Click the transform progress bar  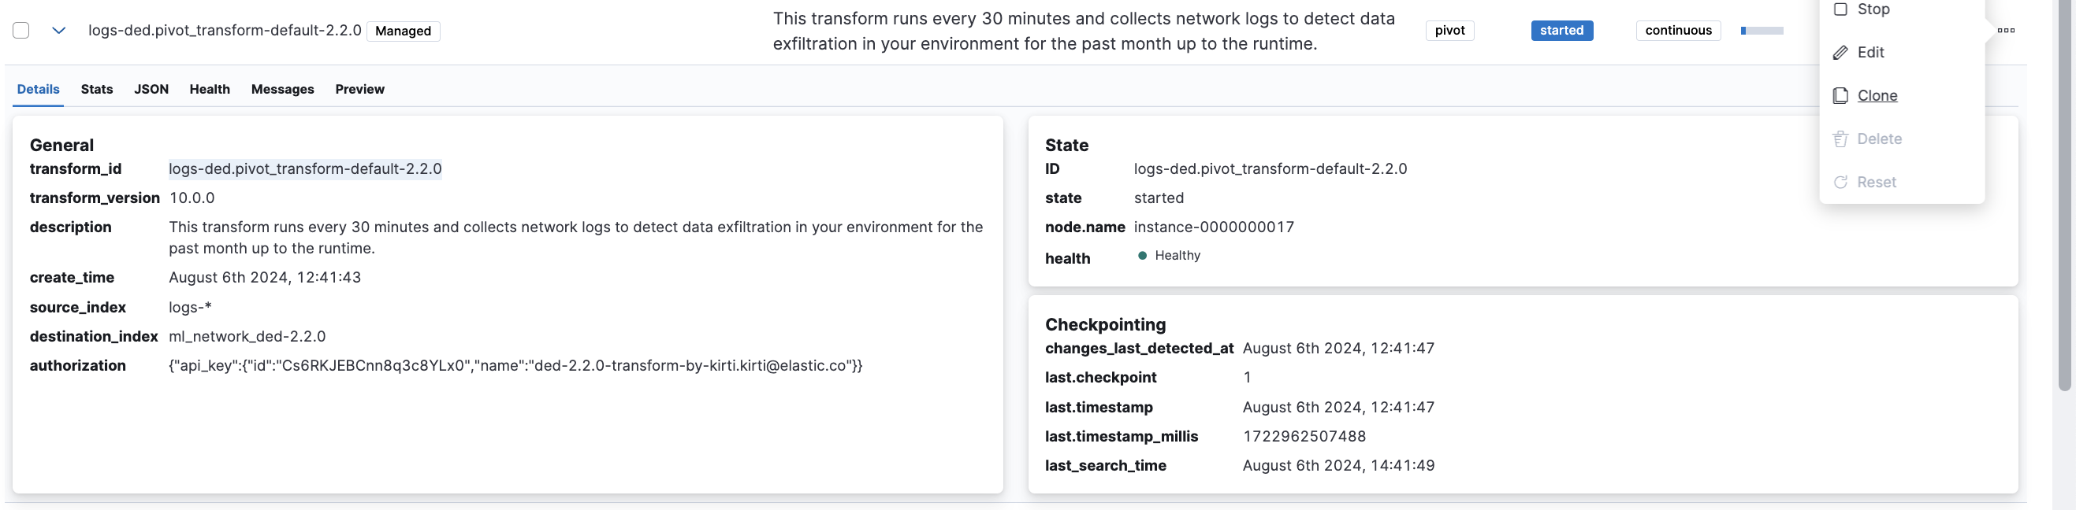[1762, 31]
